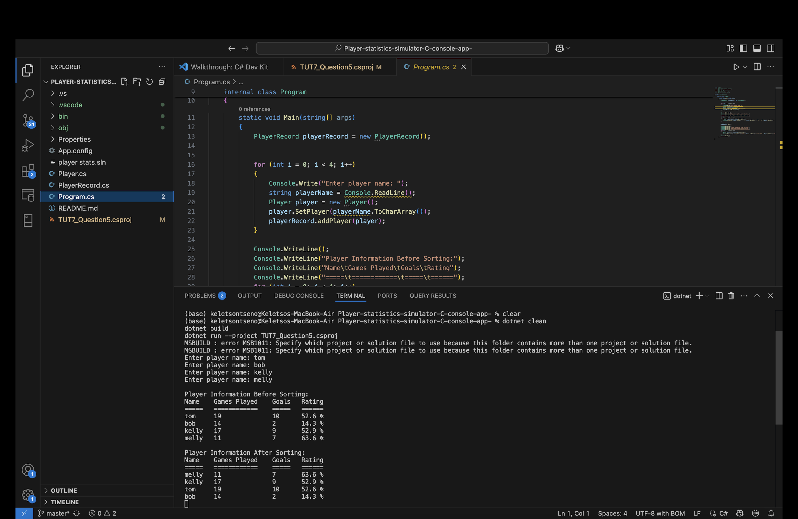Switch to the TUT7_Question5.csproj editor tab

(340, 67)
